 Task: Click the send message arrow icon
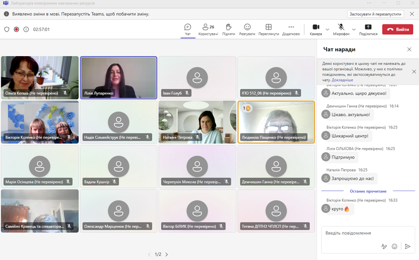(x=407, y=247)
